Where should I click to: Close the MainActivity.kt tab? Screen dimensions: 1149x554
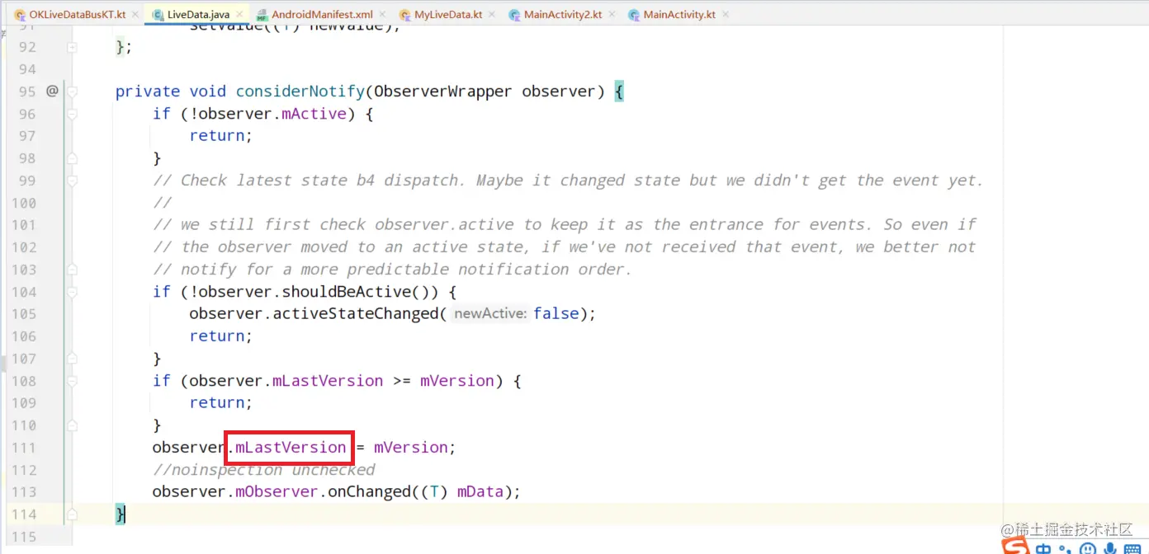point(725,15)
